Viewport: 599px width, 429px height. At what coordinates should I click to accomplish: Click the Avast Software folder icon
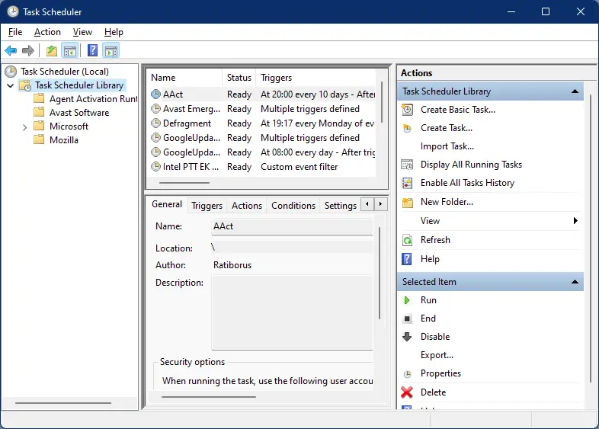point(39,112)
